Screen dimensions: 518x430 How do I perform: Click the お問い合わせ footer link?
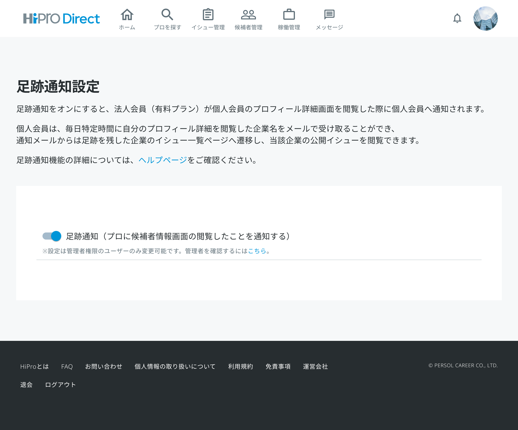(103, 366)
